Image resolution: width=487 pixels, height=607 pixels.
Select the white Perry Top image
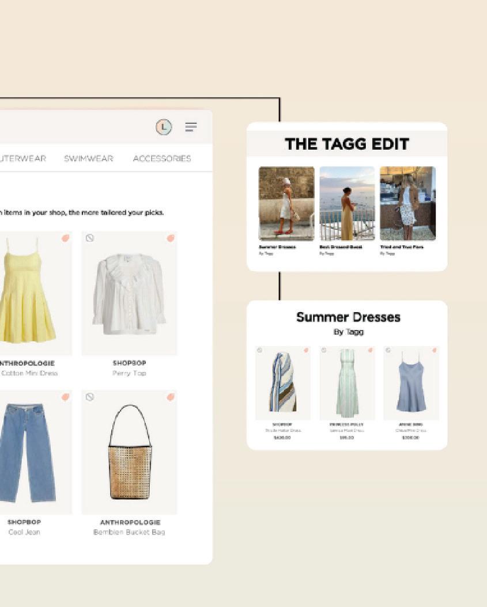[129, 294]
